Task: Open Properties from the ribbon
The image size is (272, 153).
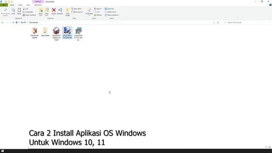Action: coord(89,11)
